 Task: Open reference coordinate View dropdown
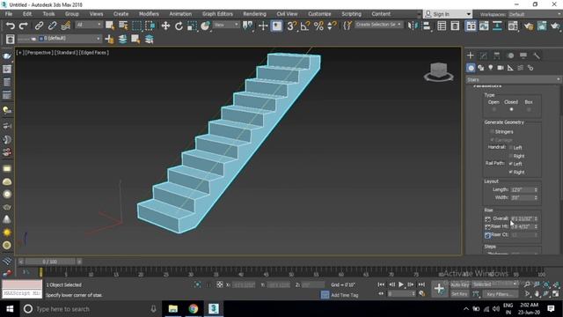[226, 25]
